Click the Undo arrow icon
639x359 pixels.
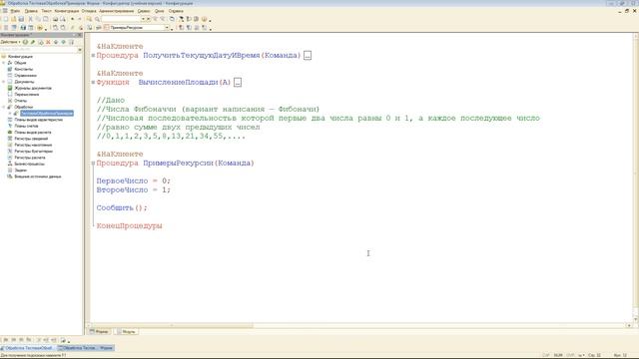pos(73,19)
